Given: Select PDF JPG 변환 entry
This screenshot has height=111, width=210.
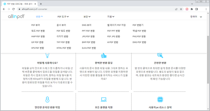Looking at the screenshot, I should [x=114, y=37].
